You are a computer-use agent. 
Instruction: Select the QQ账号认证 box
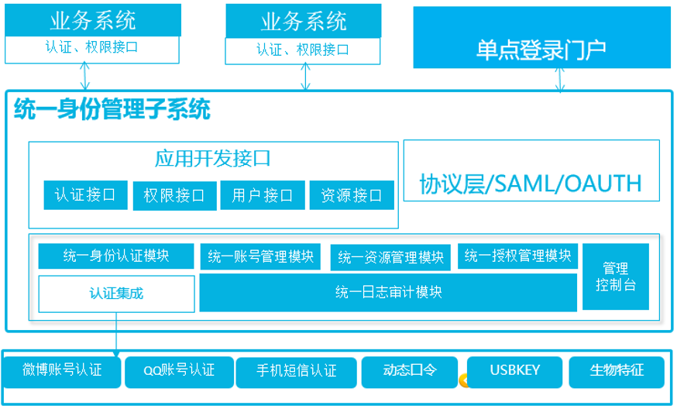point(179,373)
